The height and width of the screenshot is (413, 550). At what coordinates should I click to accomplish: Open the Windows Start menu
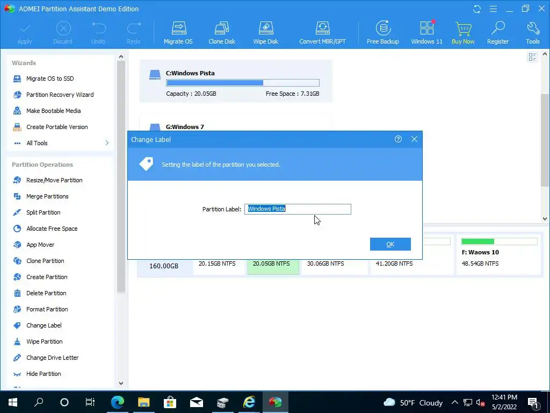click(13, 402)
